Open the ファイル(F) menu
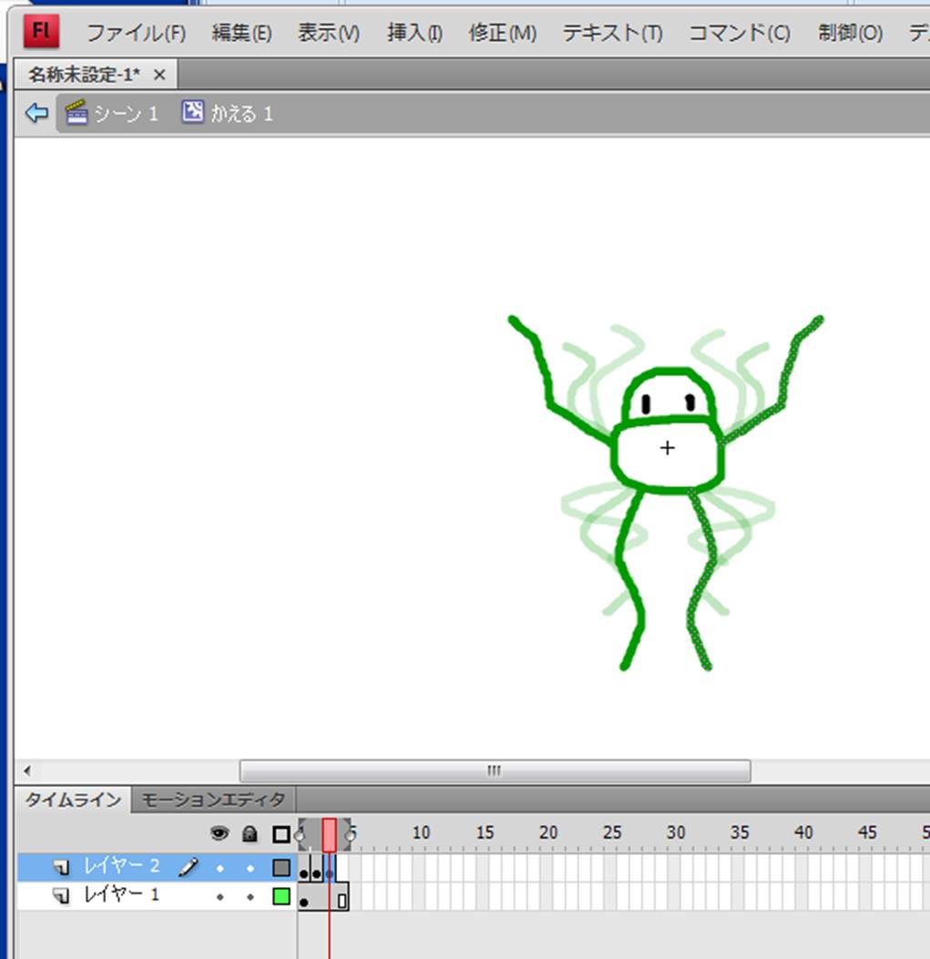This screenshot has width=930, height=959. tap(136, 34)
